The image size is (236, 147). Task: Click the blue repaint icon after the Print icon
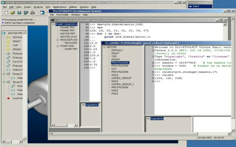[42, 13]
